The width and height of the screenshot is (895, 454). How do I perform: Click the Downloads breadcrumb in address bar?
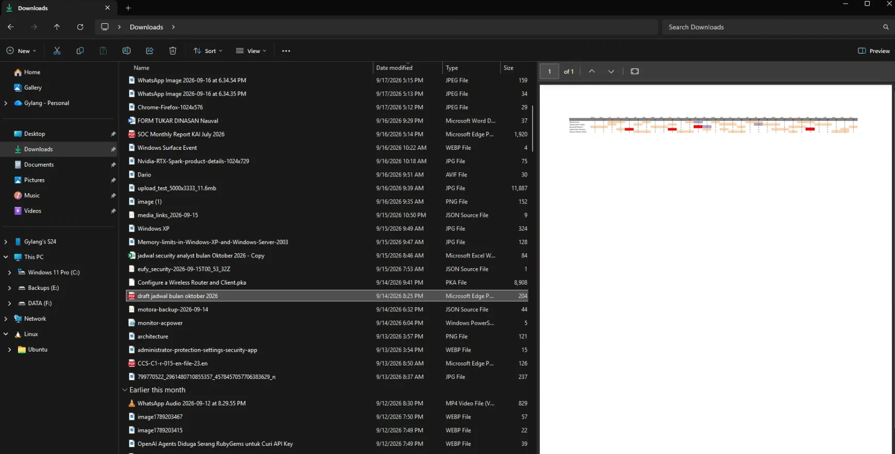[x=146, y=27]
